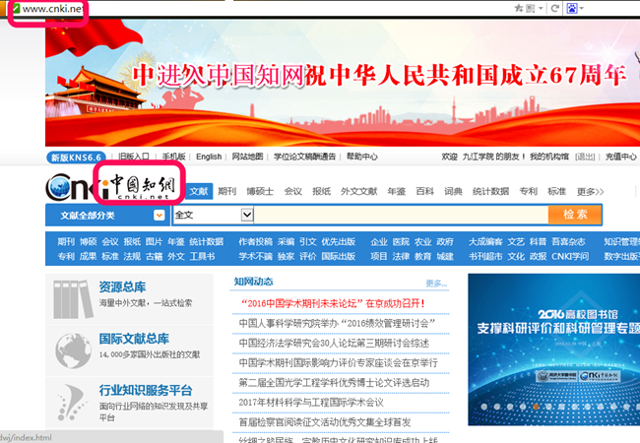Open the 充值中心 link

pyautogui.click(x=621, y=157)
